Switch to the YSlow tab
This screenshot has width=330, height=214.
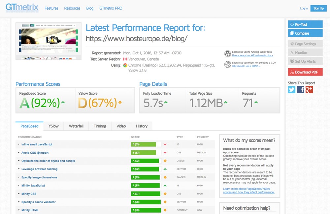click(x=53, y=126)
